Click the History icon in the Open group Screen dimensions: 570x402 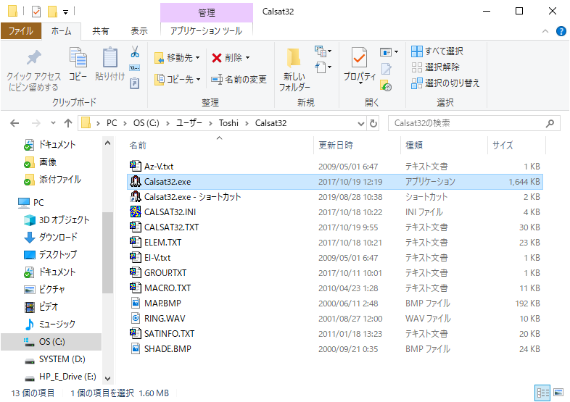pos(386,86)
